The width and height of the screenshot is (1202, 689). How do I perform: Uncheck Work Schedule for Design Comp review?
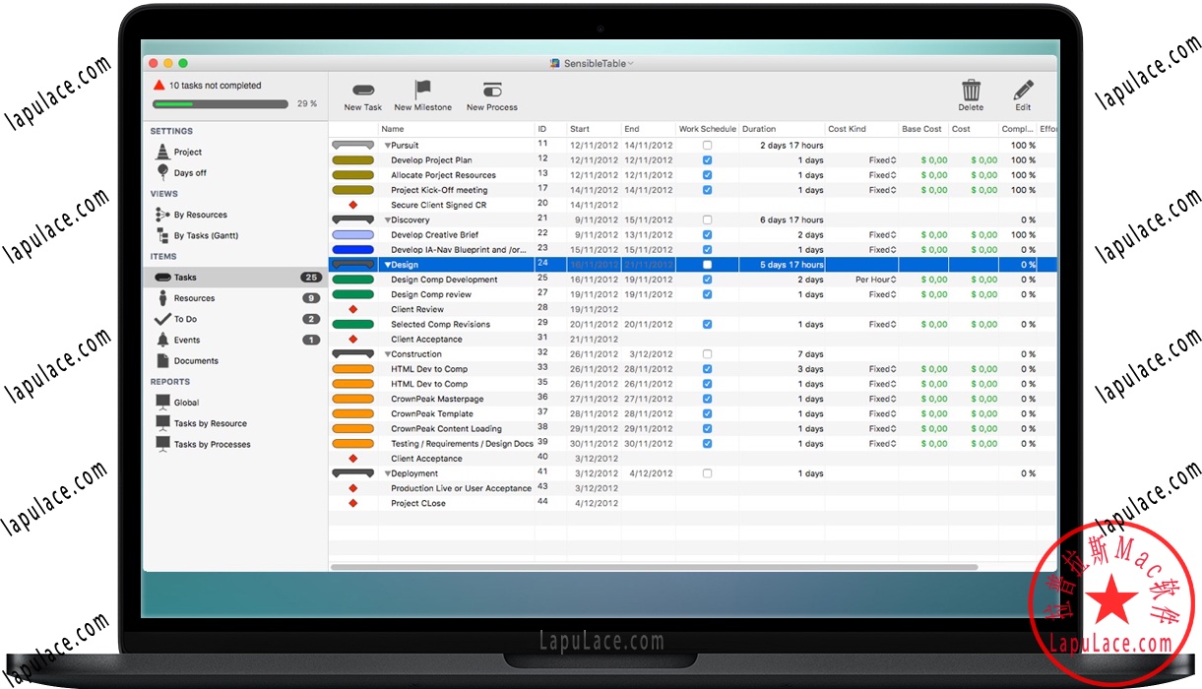point(705,293)
